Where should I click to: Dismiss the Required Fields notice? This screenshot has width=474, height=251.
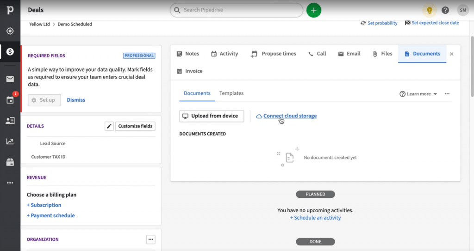[x=76, y=100]
